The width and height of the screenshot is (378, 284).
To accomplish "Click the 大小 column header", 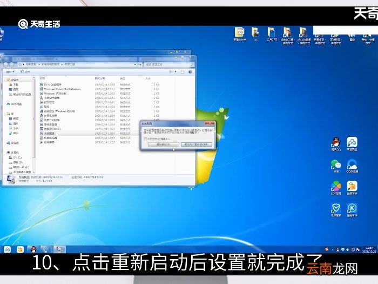I will [148, 78].
